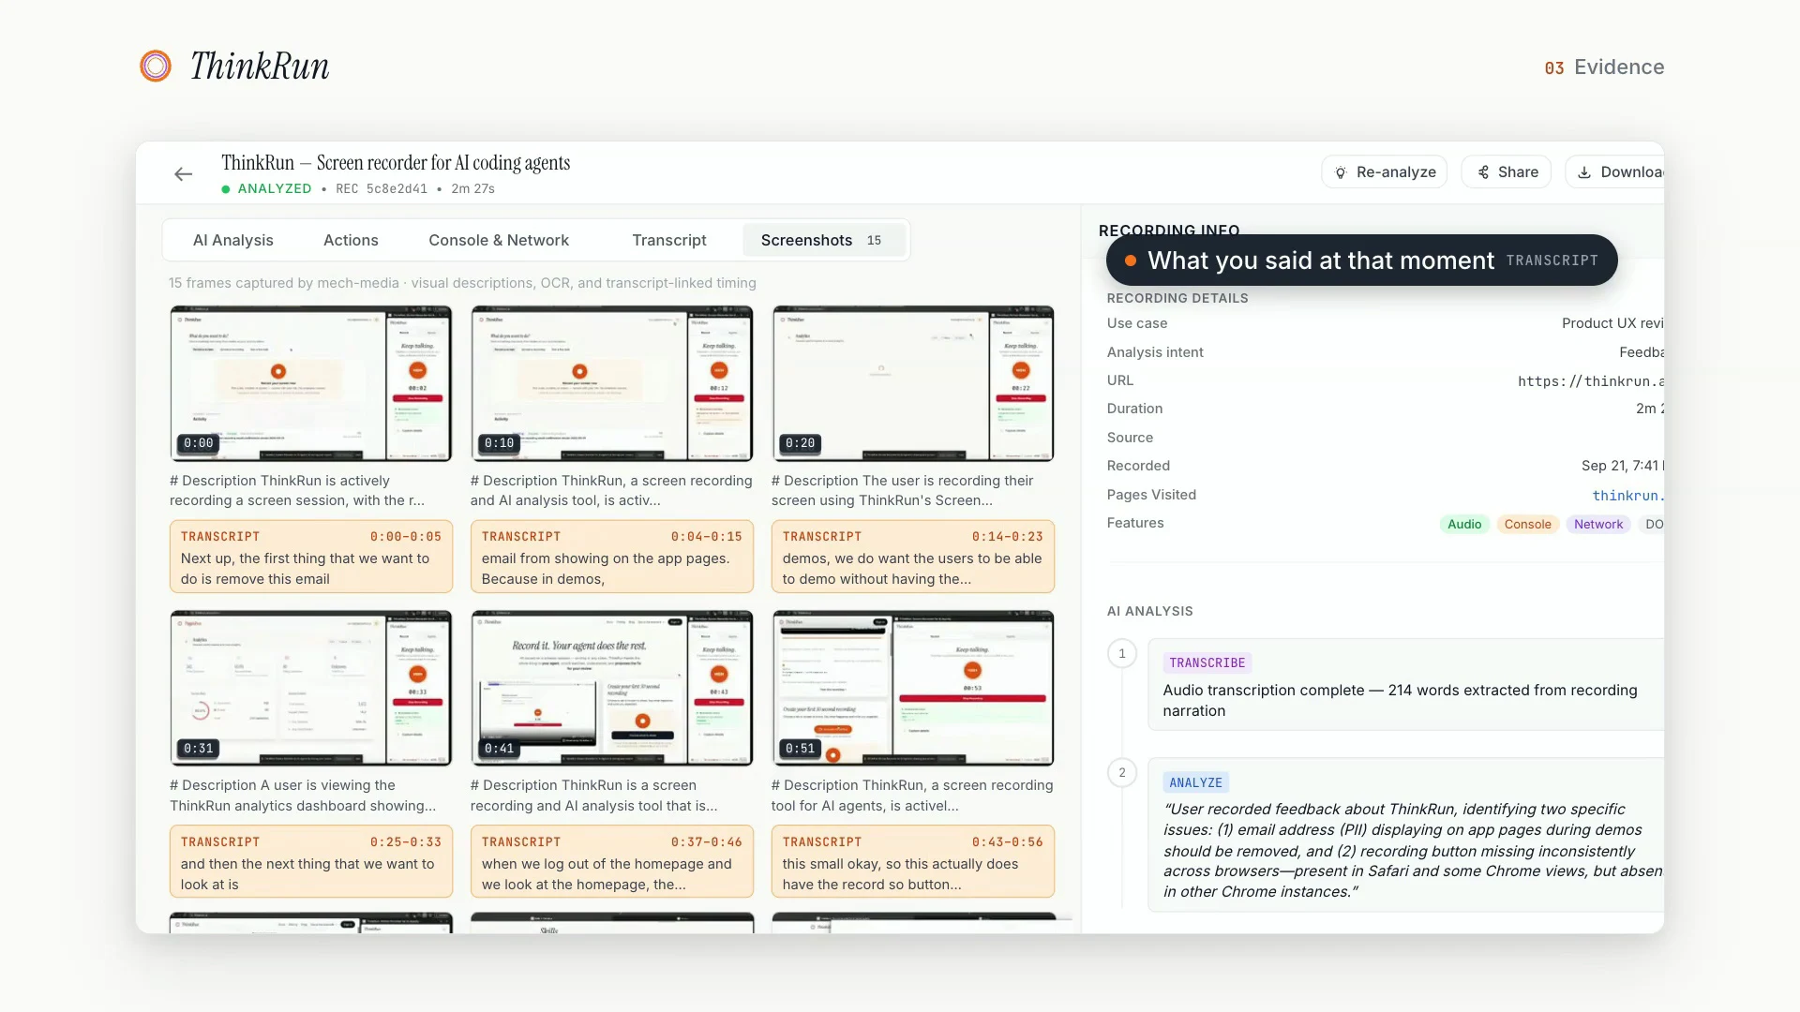Open the screenshot thumbnail at 0:00
The height and width of the screenshot is (1012, 1800).
click(x=311, y=383)
